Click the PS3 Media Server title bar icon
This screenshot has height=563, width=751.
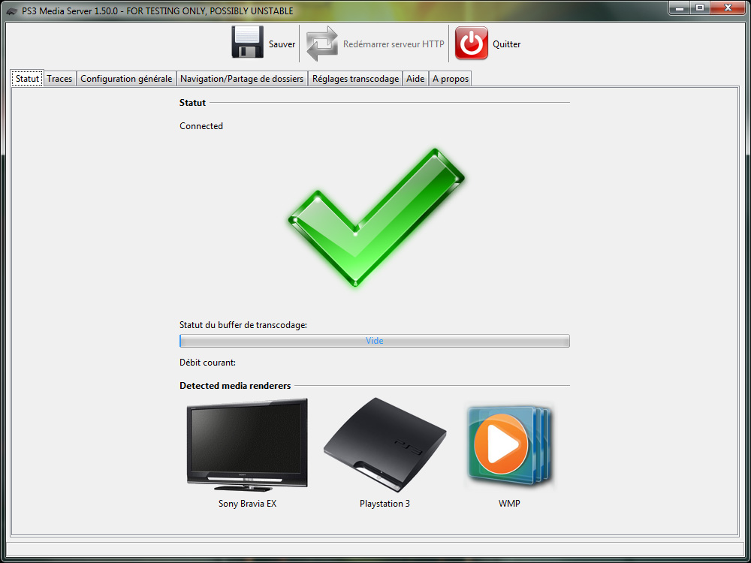click(12, 11)
